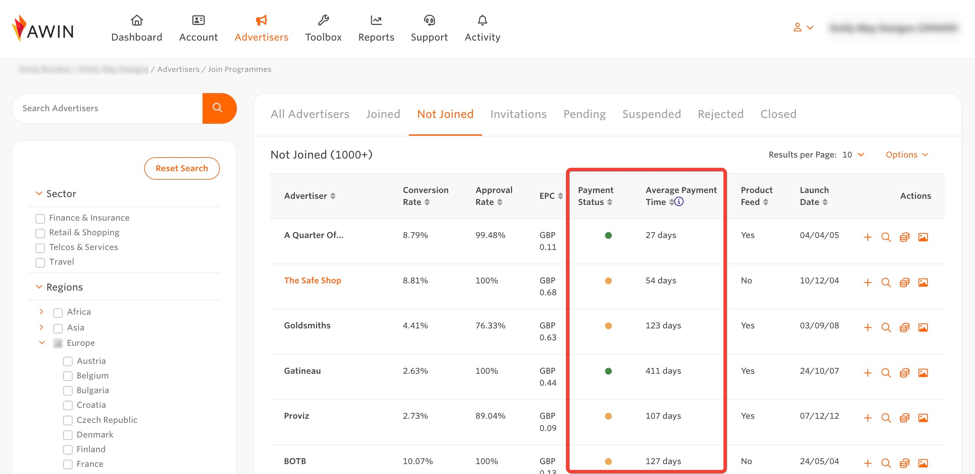
Task: Switch to Joined tab
Action: pos(383,114)
